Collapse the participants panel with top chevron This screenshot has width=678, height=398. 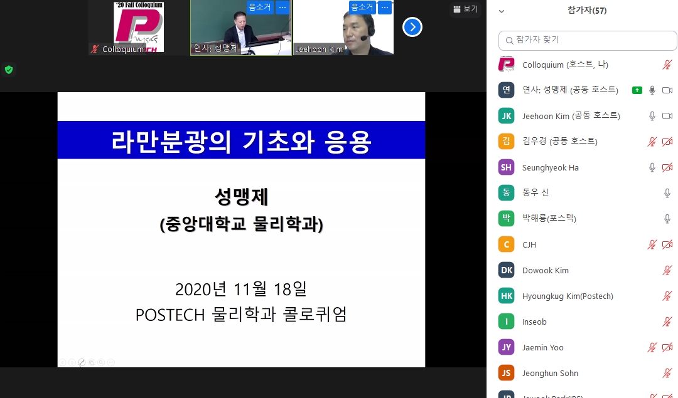tap(502, 11)
